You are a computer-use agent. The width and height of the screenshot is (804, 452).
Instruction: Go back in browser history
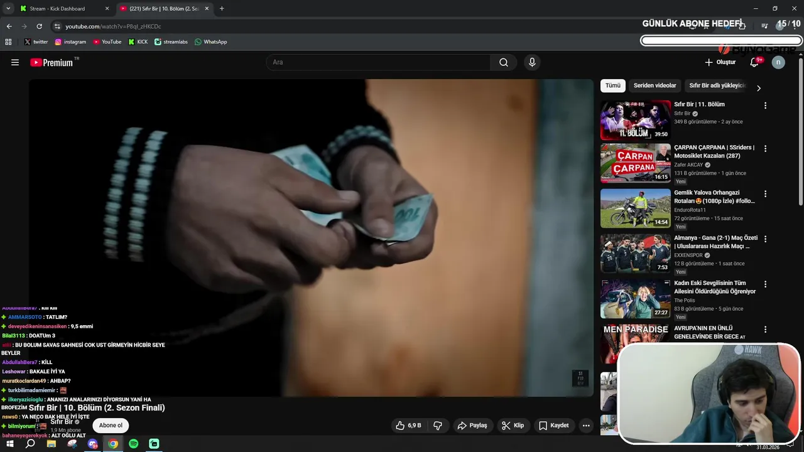(x=9, y=26)
